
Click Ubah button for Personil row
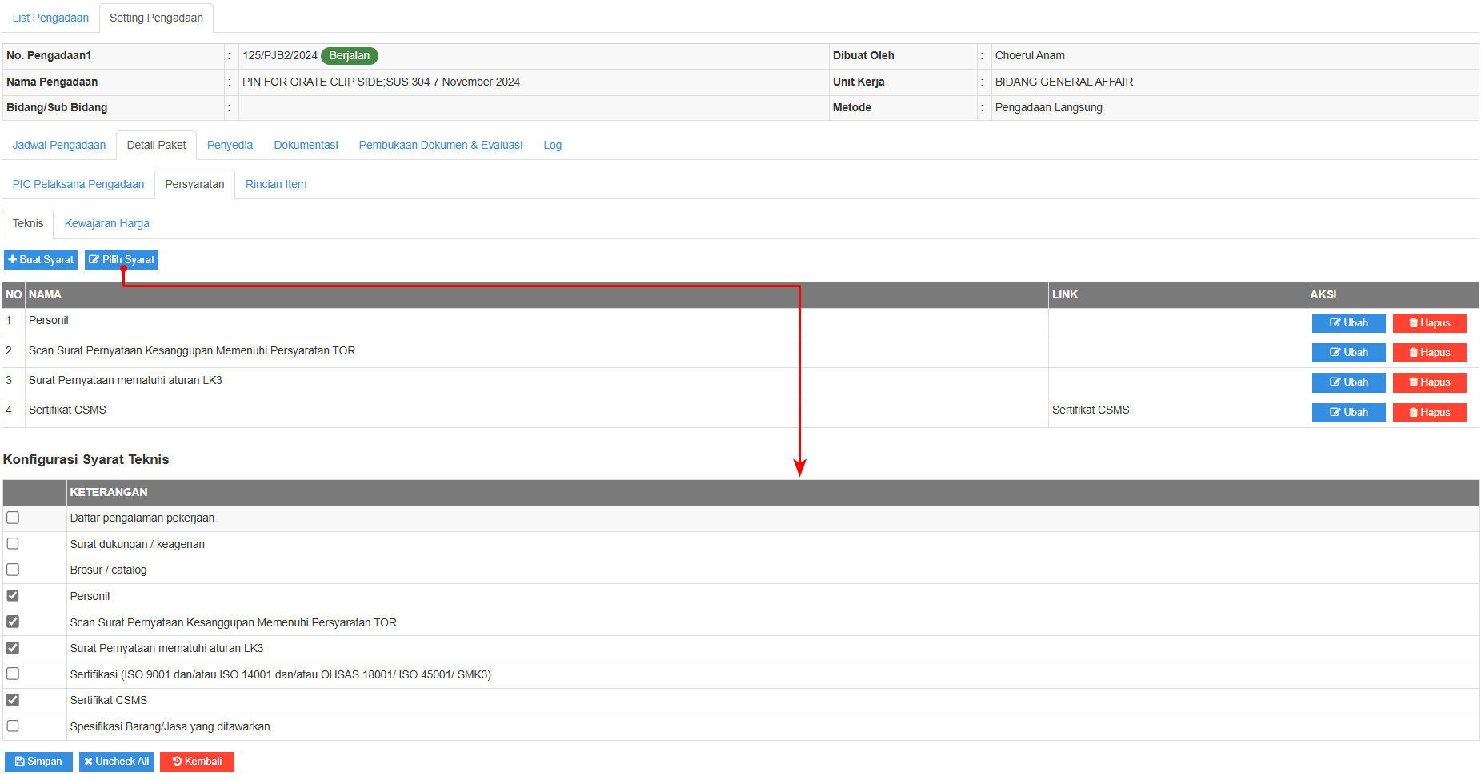1348,323
